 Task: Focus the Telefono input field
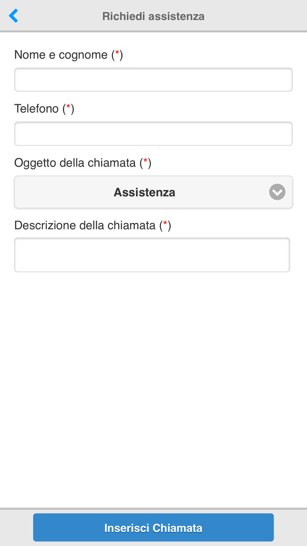[x=153, y=134]
